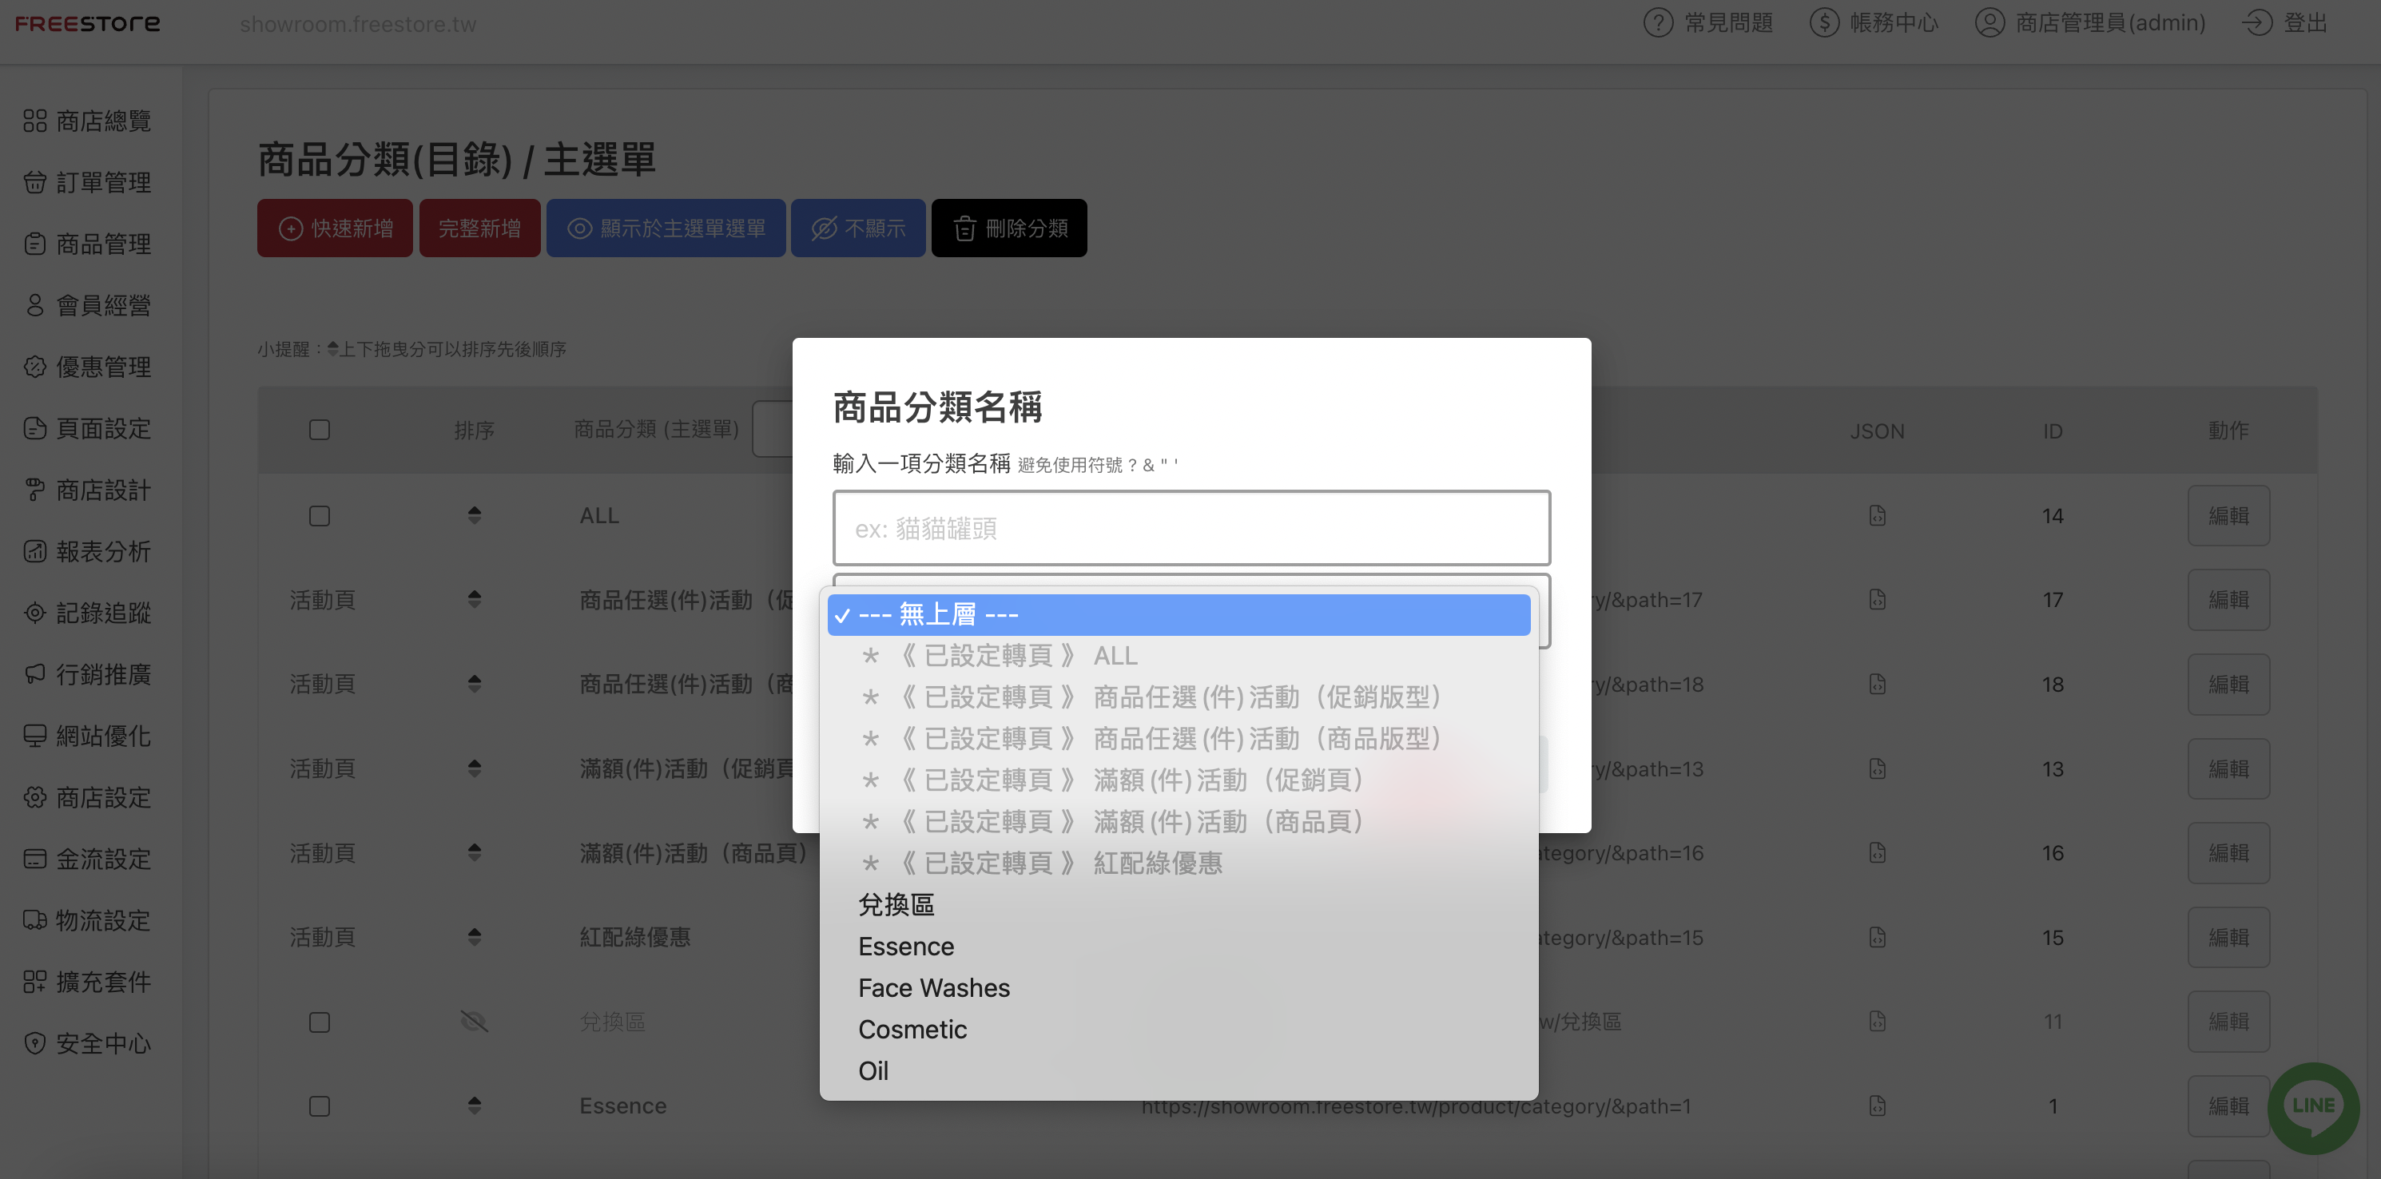This screenshot has height=1179, width=2381.
Task: Open JSON file icon for ID 14
Action: 1878,515
